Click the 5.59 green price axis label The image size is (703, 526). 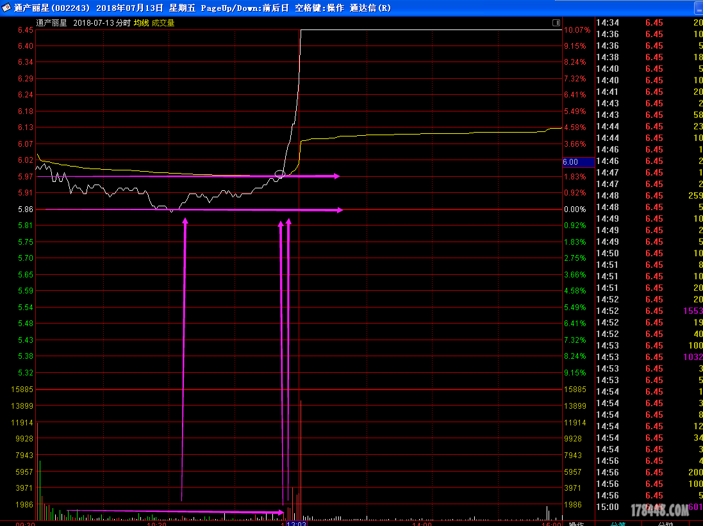tap(26, 291)
